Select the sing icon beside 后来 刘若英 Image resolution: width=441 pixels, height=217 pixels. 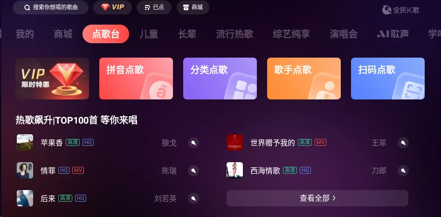pyautogui.click(x=193, y=198)
